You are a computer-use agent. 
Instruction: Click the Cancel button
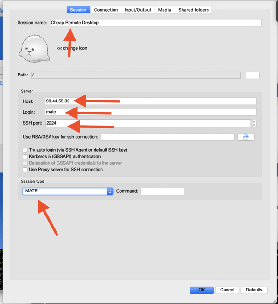[x=227, y=290]
